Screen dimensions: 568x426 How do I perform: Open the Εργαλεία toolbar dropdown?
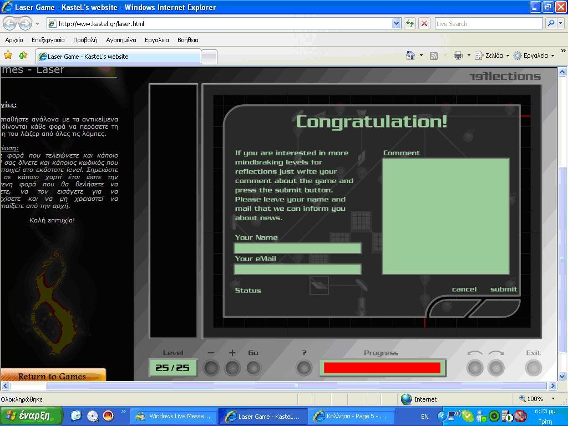pyautogui.click(x=535, y=55)
